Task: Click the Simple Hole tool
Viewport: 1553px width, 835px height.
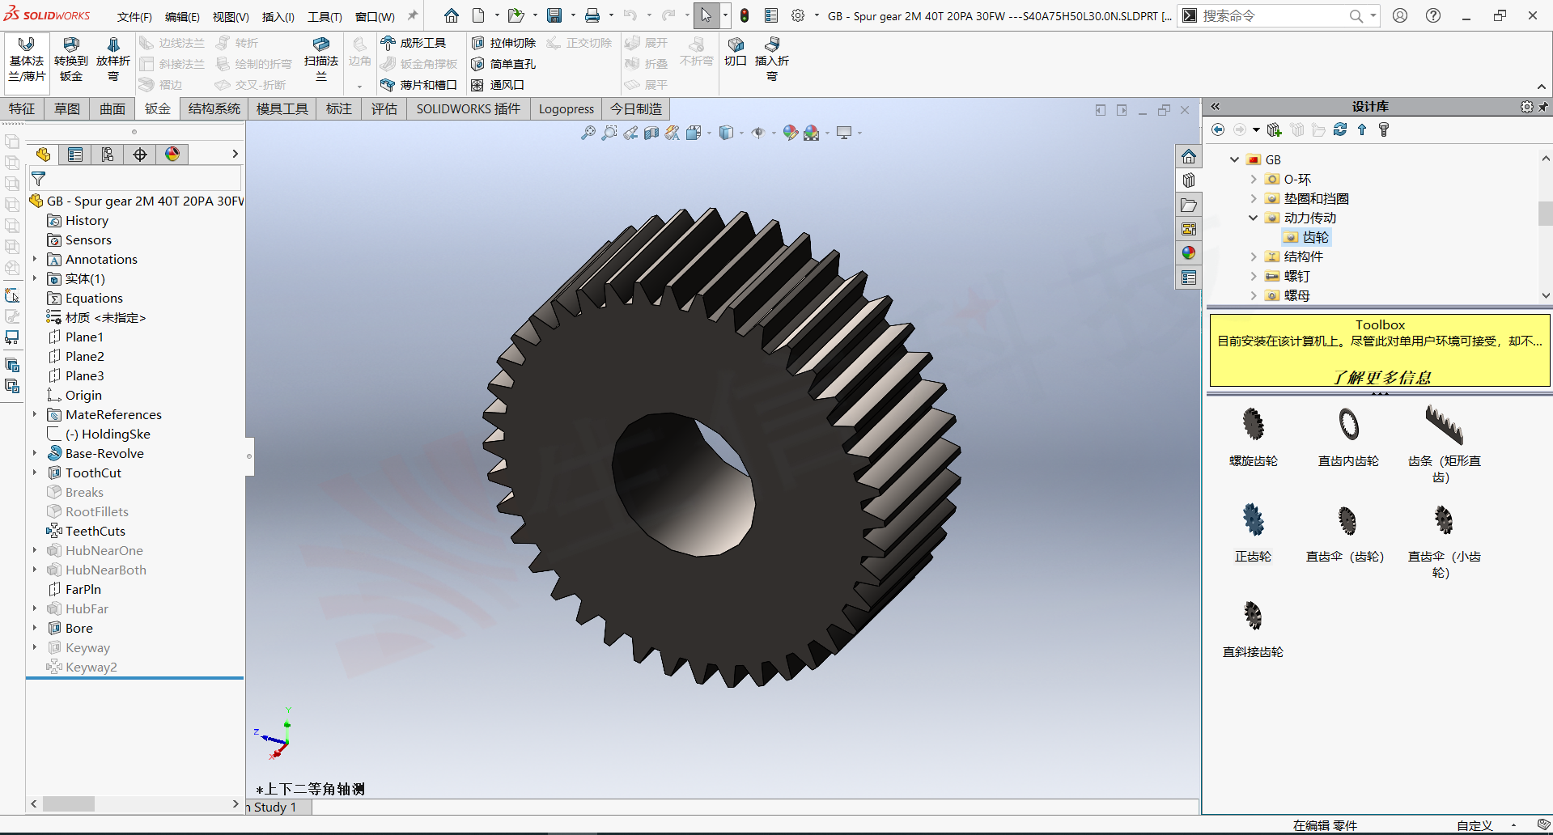Action: (503, 64)
